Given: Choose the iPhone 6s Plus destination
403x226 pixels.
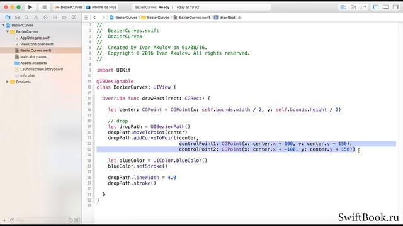Looking at the screenshot, I should 101,7.
